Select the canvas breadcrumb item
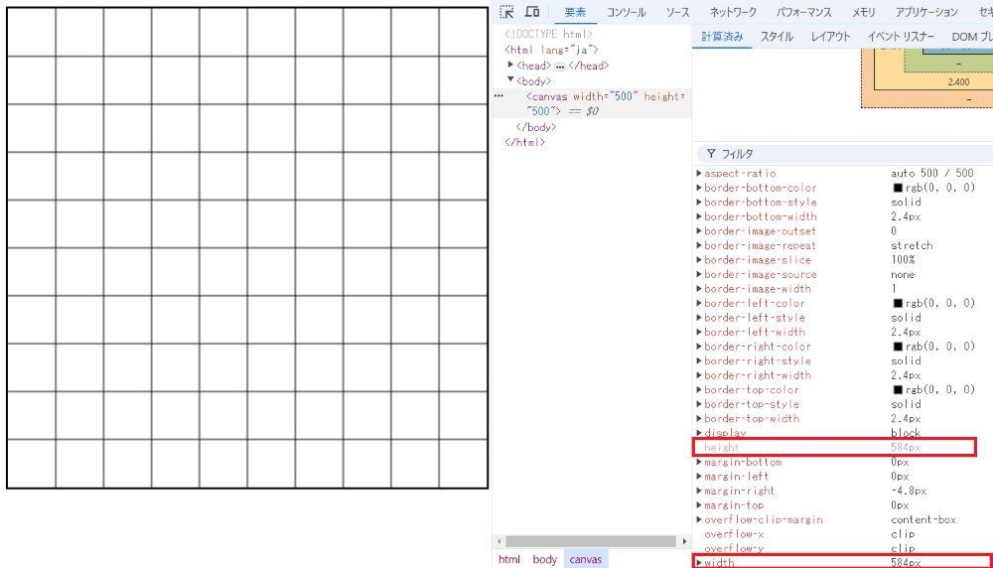 585,559
